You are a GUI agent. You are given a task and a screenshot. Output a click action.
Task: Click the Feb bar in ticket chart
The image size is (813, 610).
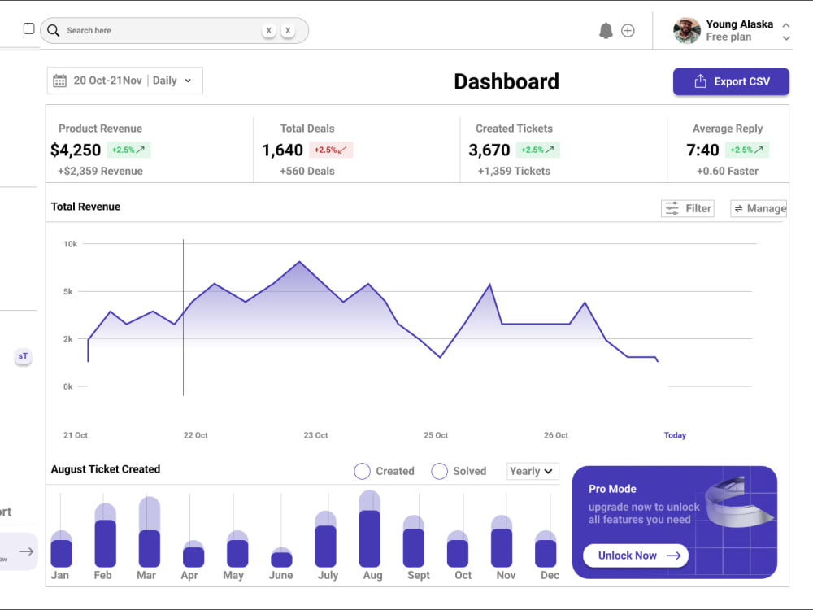(x=105, y=535)
